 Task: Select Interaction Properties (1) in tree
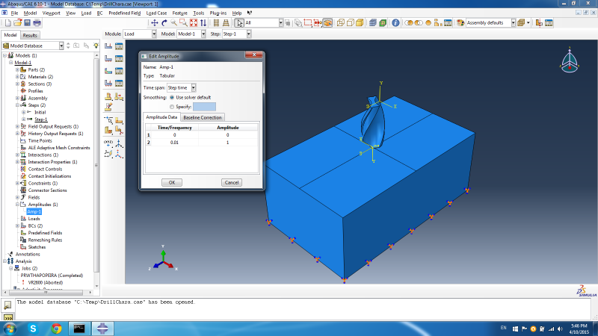tap(52, 162)
